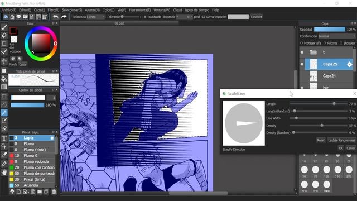
Task: Click Cancel in Parallel Lines dialog
Action: pos(351,148)
